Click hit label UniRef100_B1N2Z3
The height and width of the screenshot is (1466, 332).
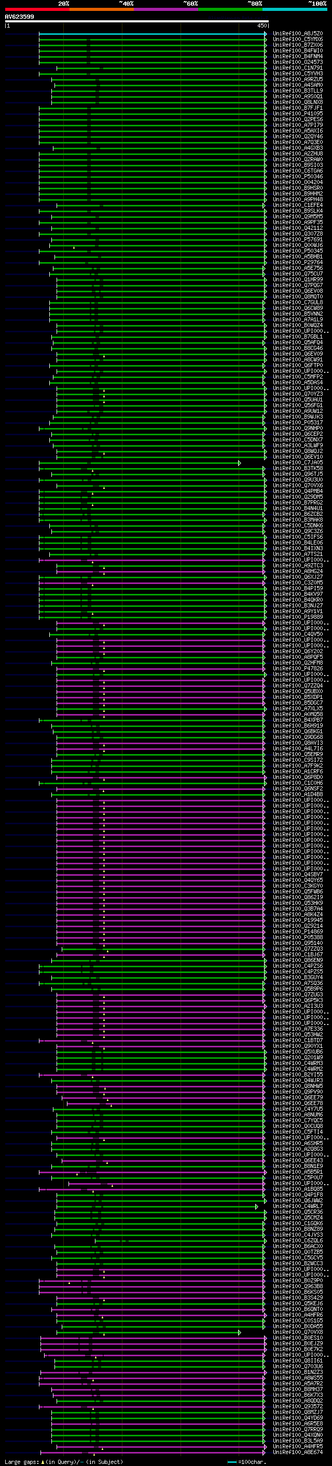(x=298, y=1372)
